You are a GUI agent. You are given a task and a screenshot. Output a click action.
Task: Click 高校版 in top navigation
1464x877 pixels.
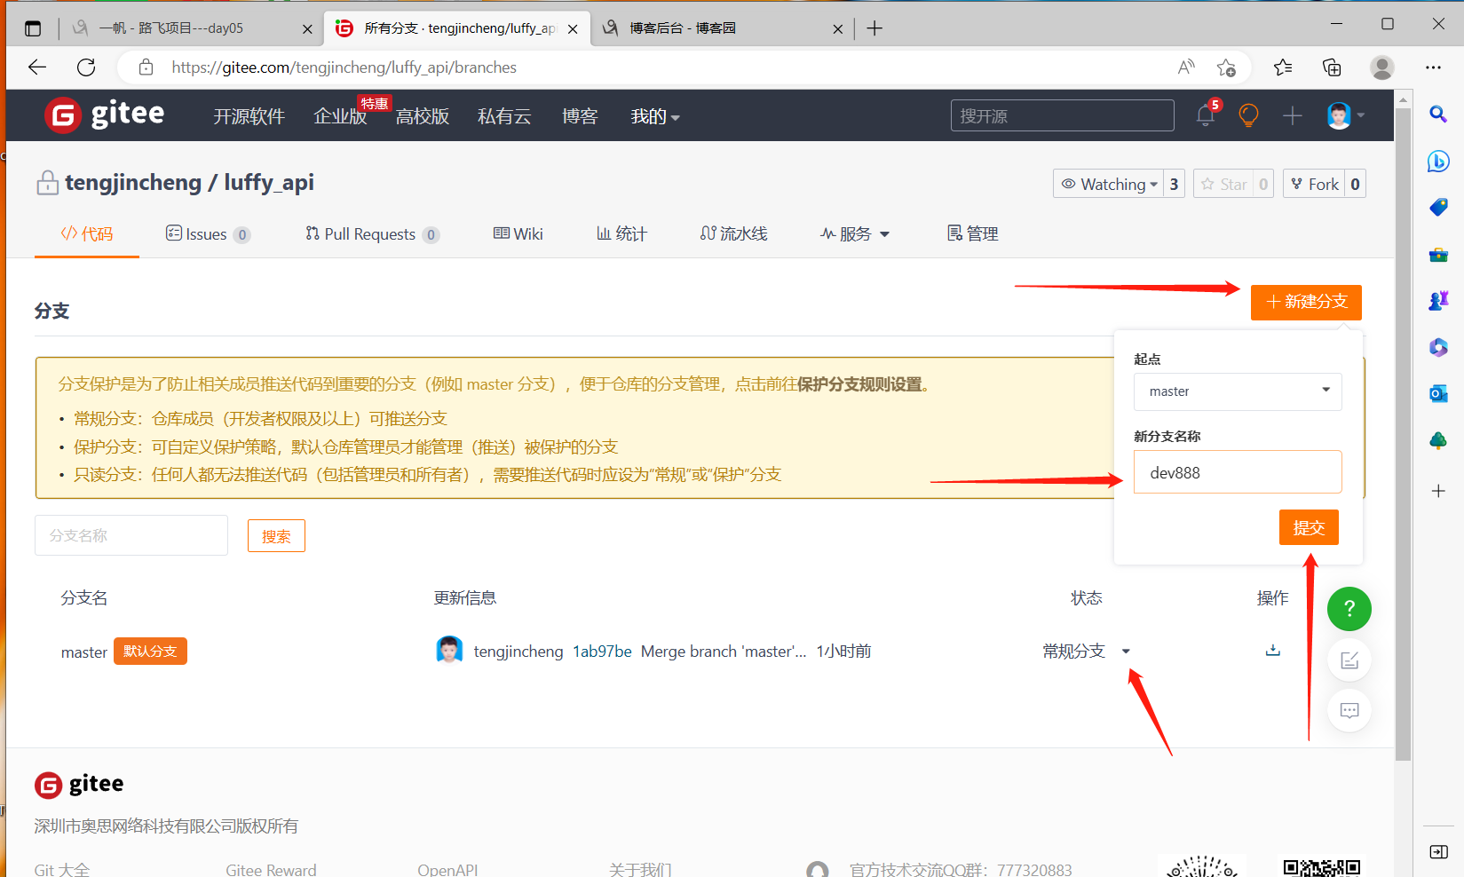point(423,116)
